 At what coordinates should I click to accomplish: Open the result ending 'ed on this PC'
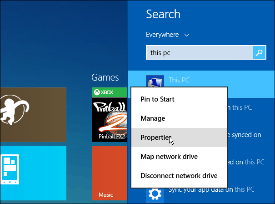[246, 162]
